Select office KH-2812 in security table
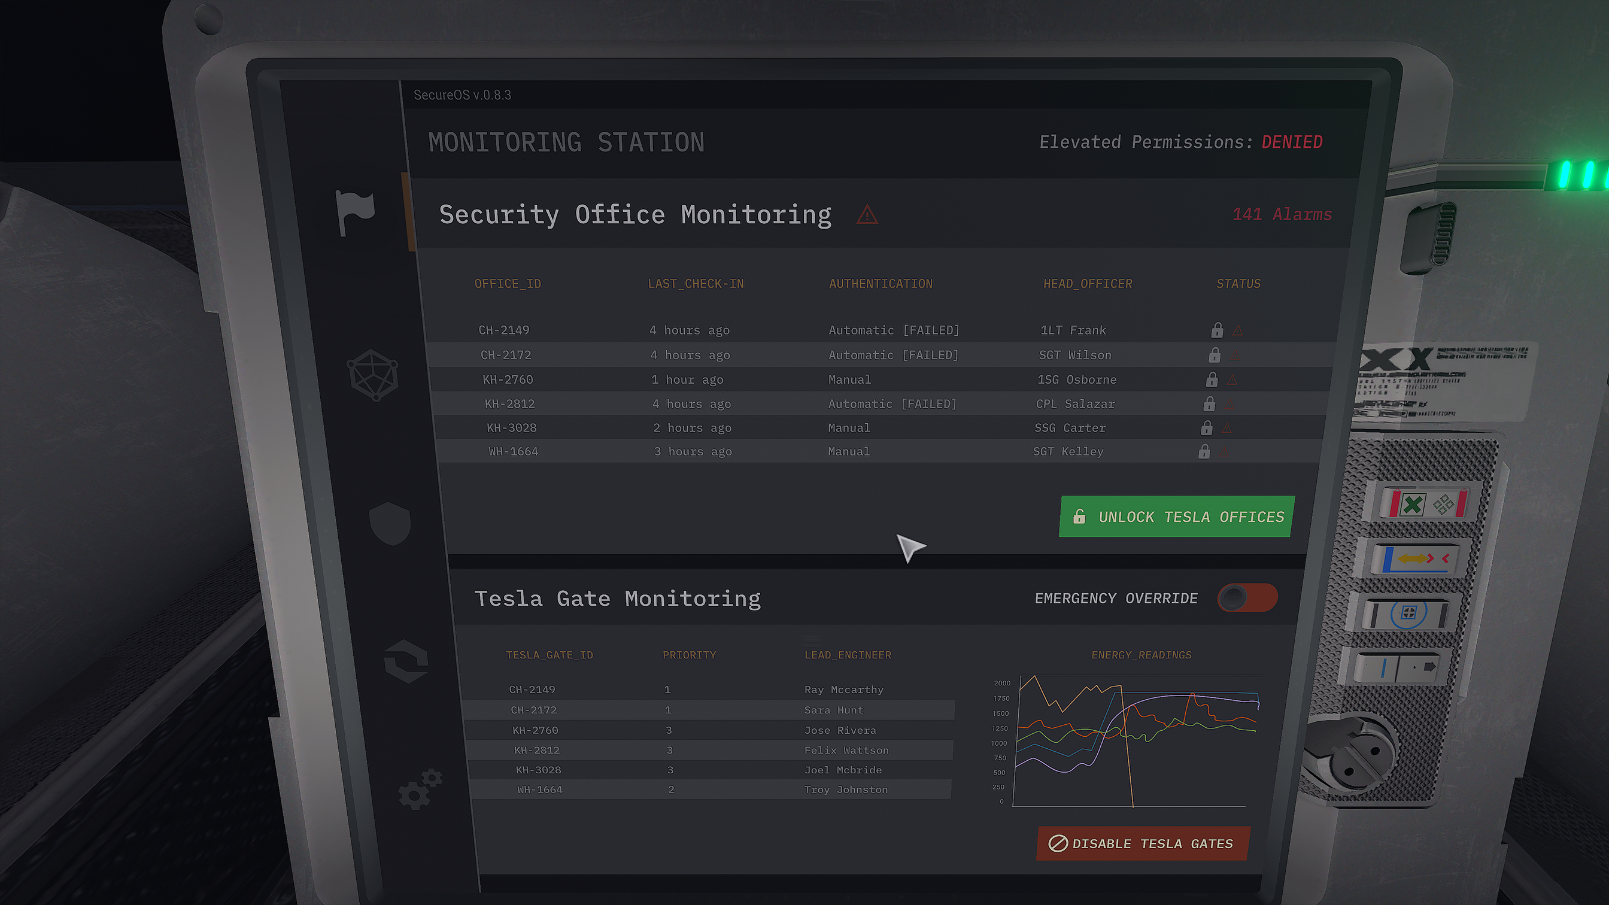1609x905 pixels. (509, 403)
